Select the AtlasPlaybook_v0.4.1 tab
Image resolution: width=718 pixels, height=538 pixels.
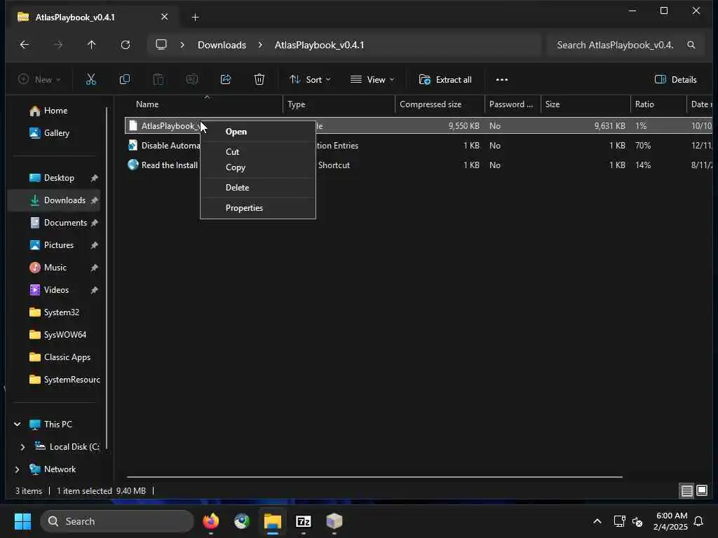[93, 18]
